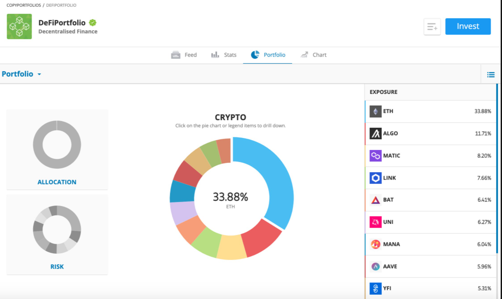This screenshot has height=299, width=502.
Task: Click DEFIPORTFOLIO breadcrumb link
Action: (x=61, y=5)
